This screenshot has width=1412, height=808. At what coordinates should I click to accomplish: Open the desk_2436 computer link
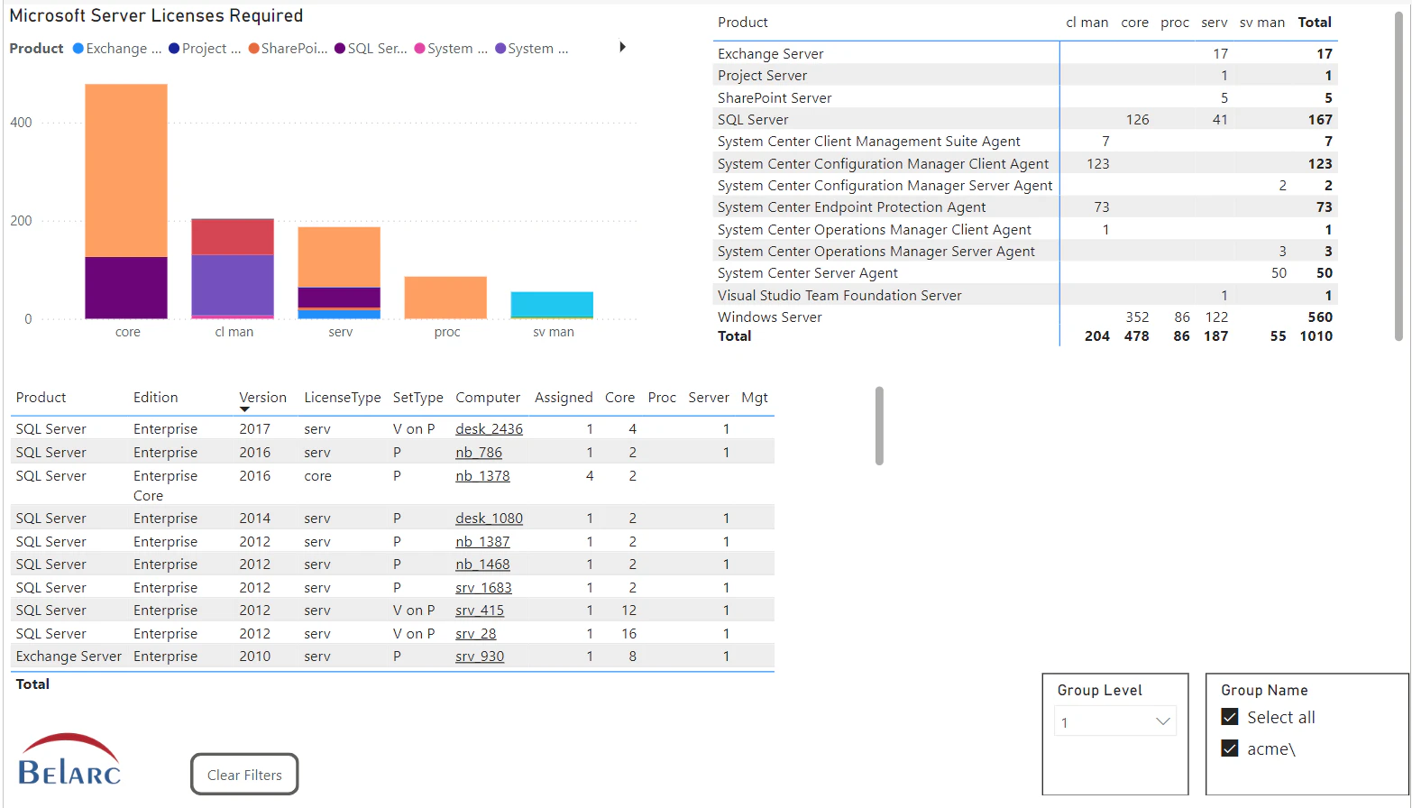click(x=489, y=428)
